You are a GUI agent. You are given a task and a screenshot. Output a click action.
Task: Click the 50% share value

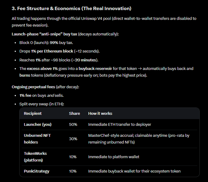pos(73,125)
